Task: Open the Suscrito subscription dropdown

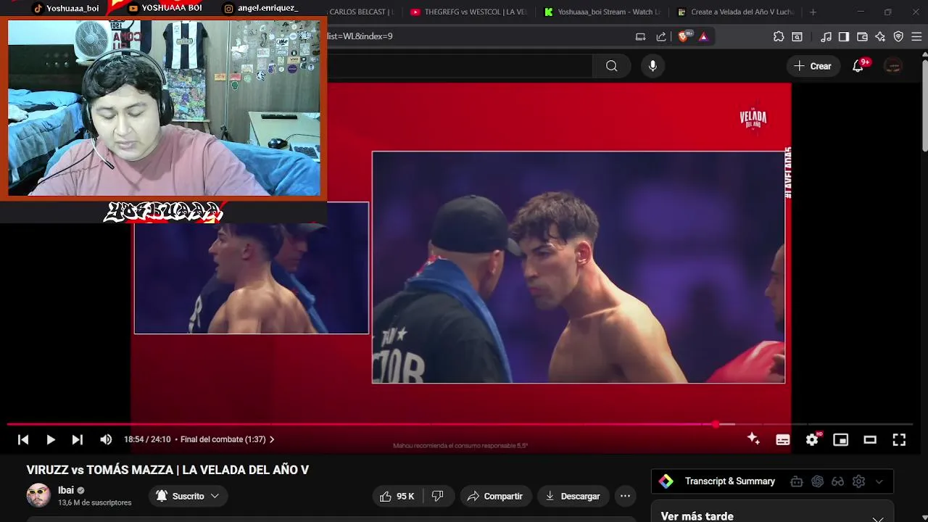Action: coord(188,496)
